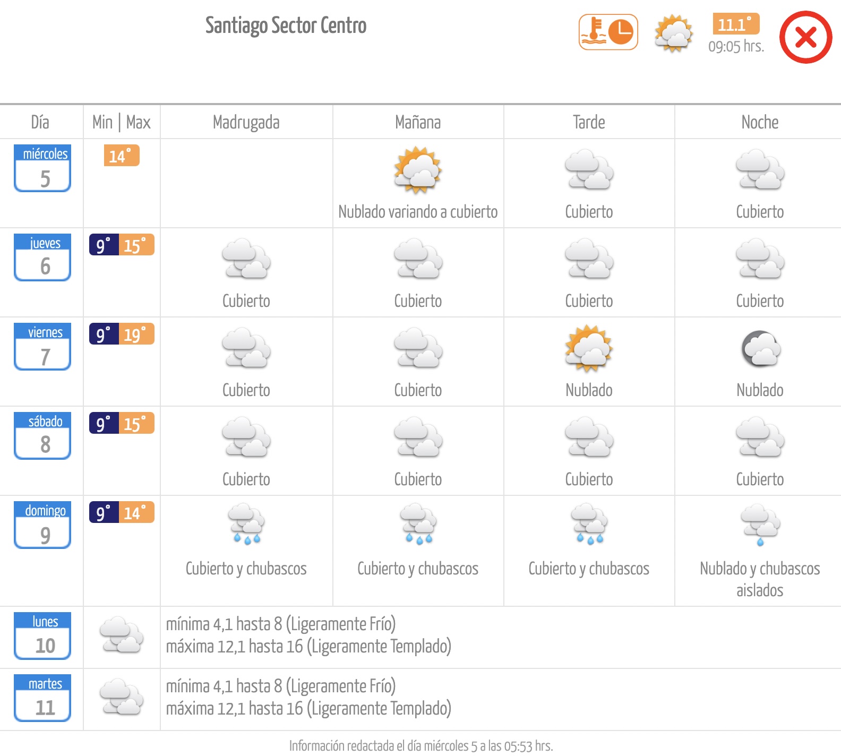Click the Mañana column header
This screenshot has width=841, height=756.
[x=418, y=122]
